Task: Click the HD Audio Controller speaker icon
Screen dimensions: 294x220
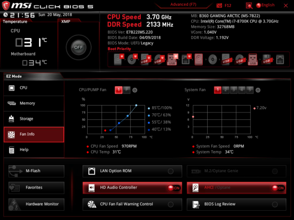Action: pos(92,188)
